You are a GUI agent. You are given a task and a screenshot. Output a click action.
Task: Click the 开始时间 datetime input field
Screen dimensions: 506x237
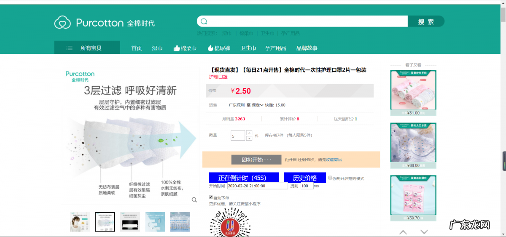258,186
